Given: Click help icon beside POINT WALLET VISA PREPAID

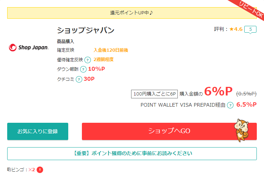Looking at the screenshot, I should [230, 105].
